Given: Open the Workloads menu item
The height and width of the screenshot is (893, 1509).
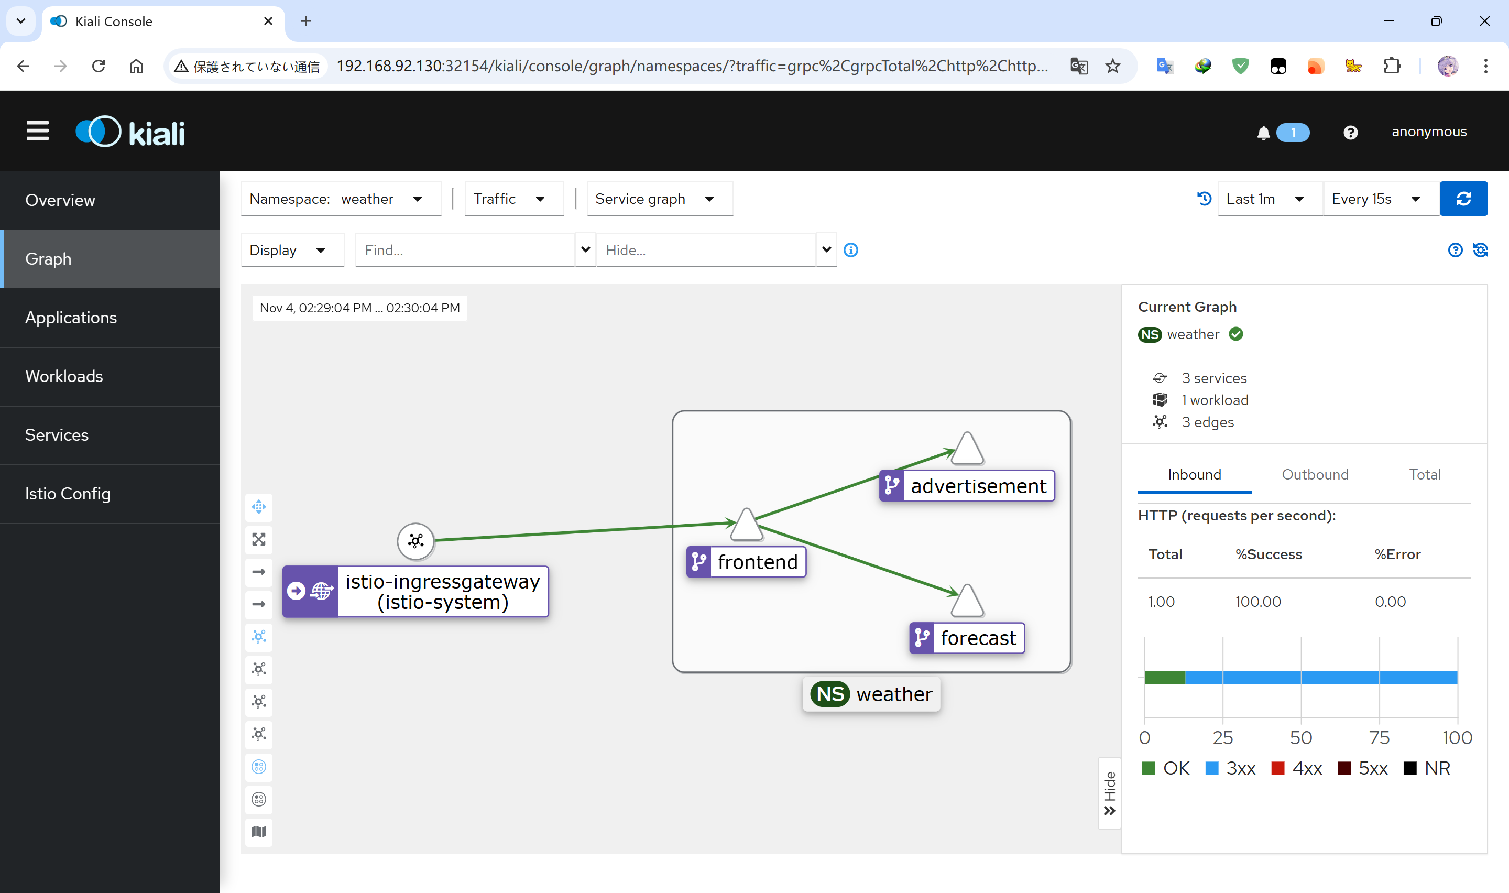Looking at the screenshot, I should (x=64, y=375).
